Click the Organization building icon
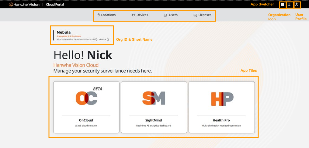Screen dimensions: 309x148 pyautogui.click(x=289, y=5)
